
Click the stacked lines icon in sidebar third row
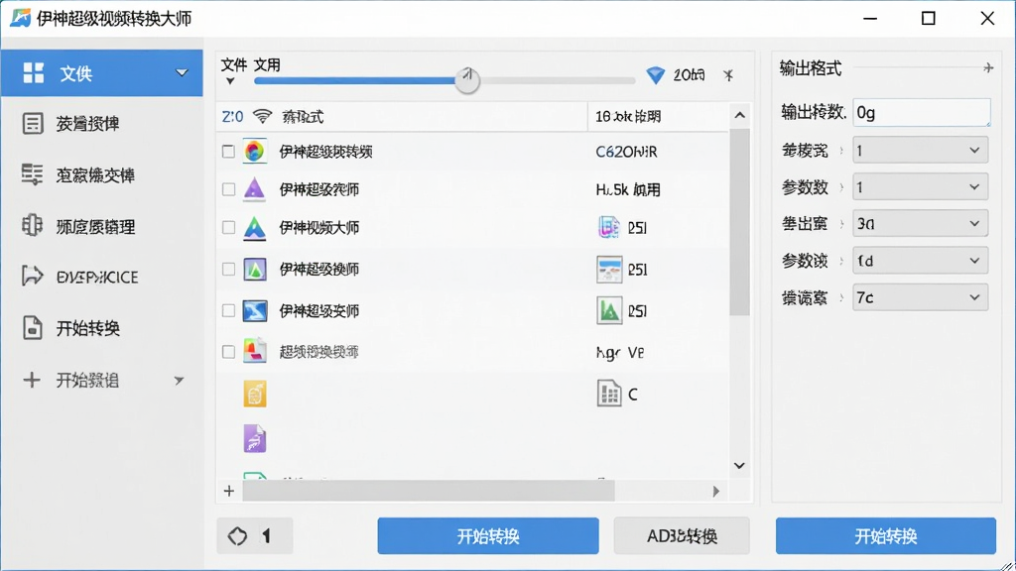pos(32,174)
